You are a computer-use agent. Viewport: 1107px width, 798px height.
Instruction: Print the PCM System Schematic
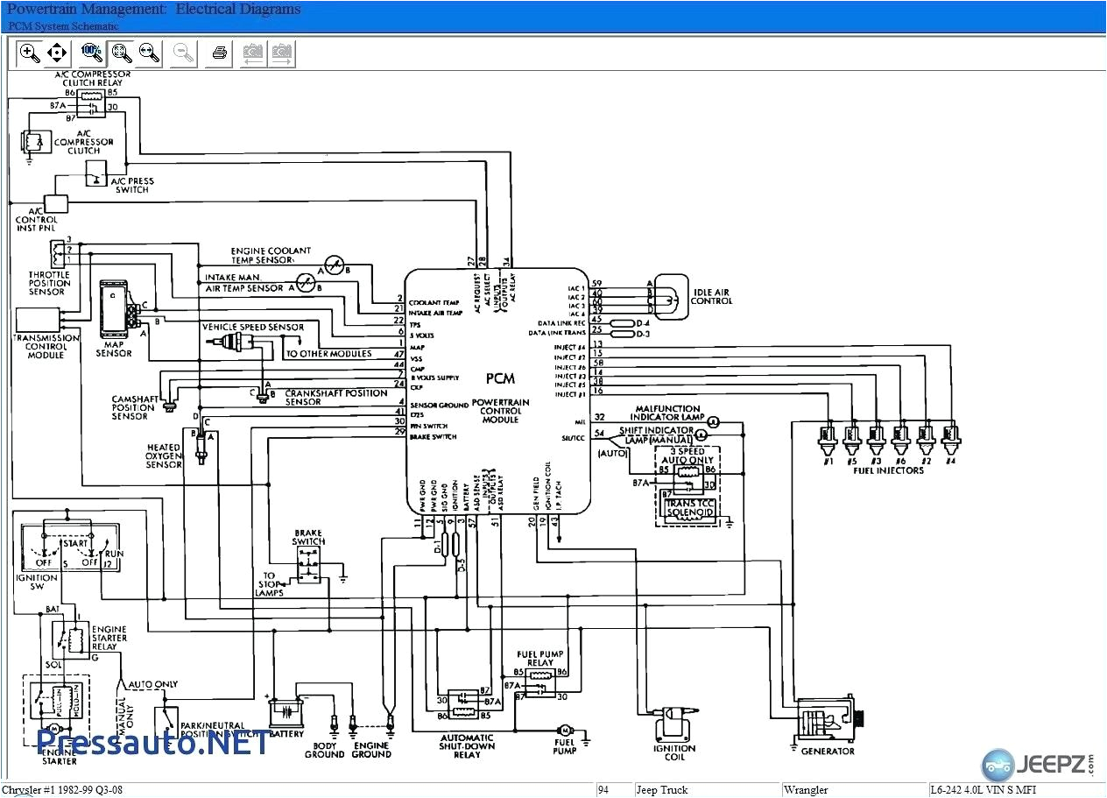pyautogui.click(x=217, y=53)
